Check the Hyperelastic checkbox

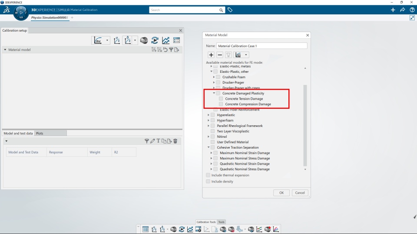pos(213,115)
